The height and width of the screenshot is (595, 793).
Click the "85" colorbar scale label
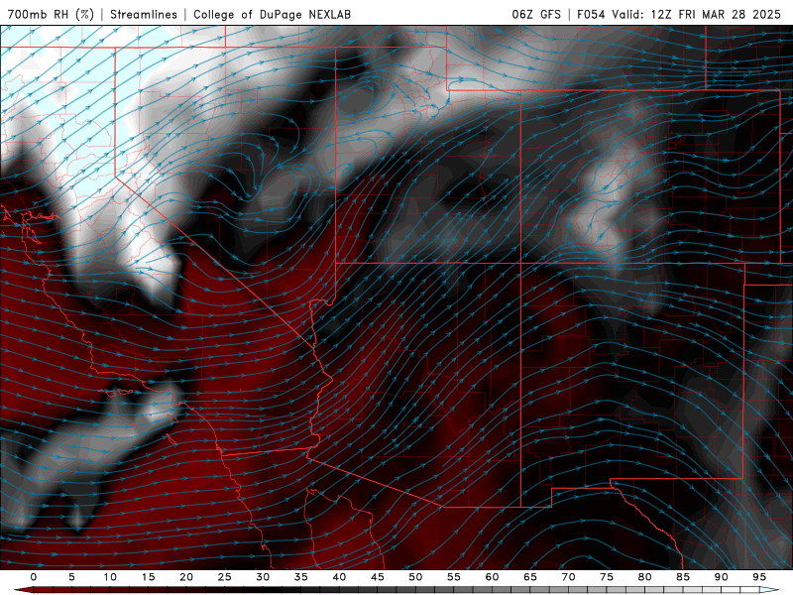click(x=683, y=577)
